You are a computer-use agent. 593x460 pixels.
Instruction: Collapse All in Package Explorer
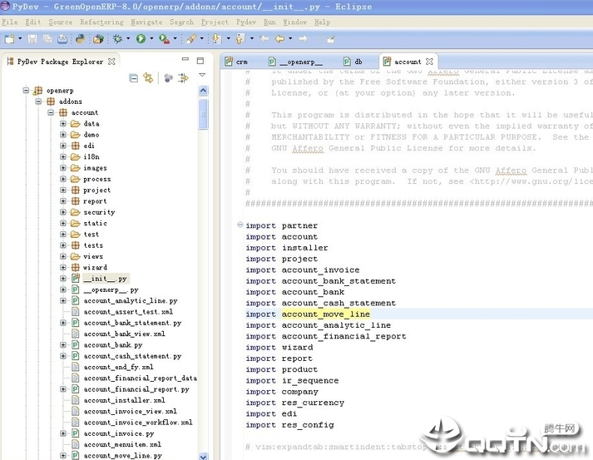134,78
